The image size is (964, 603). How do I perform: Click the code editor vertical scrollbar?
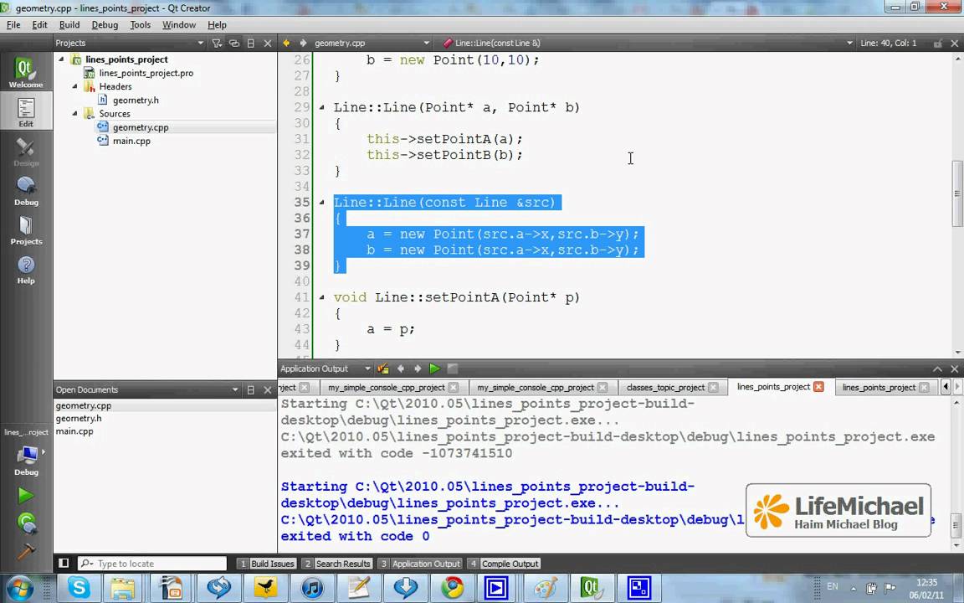[957, 193]
